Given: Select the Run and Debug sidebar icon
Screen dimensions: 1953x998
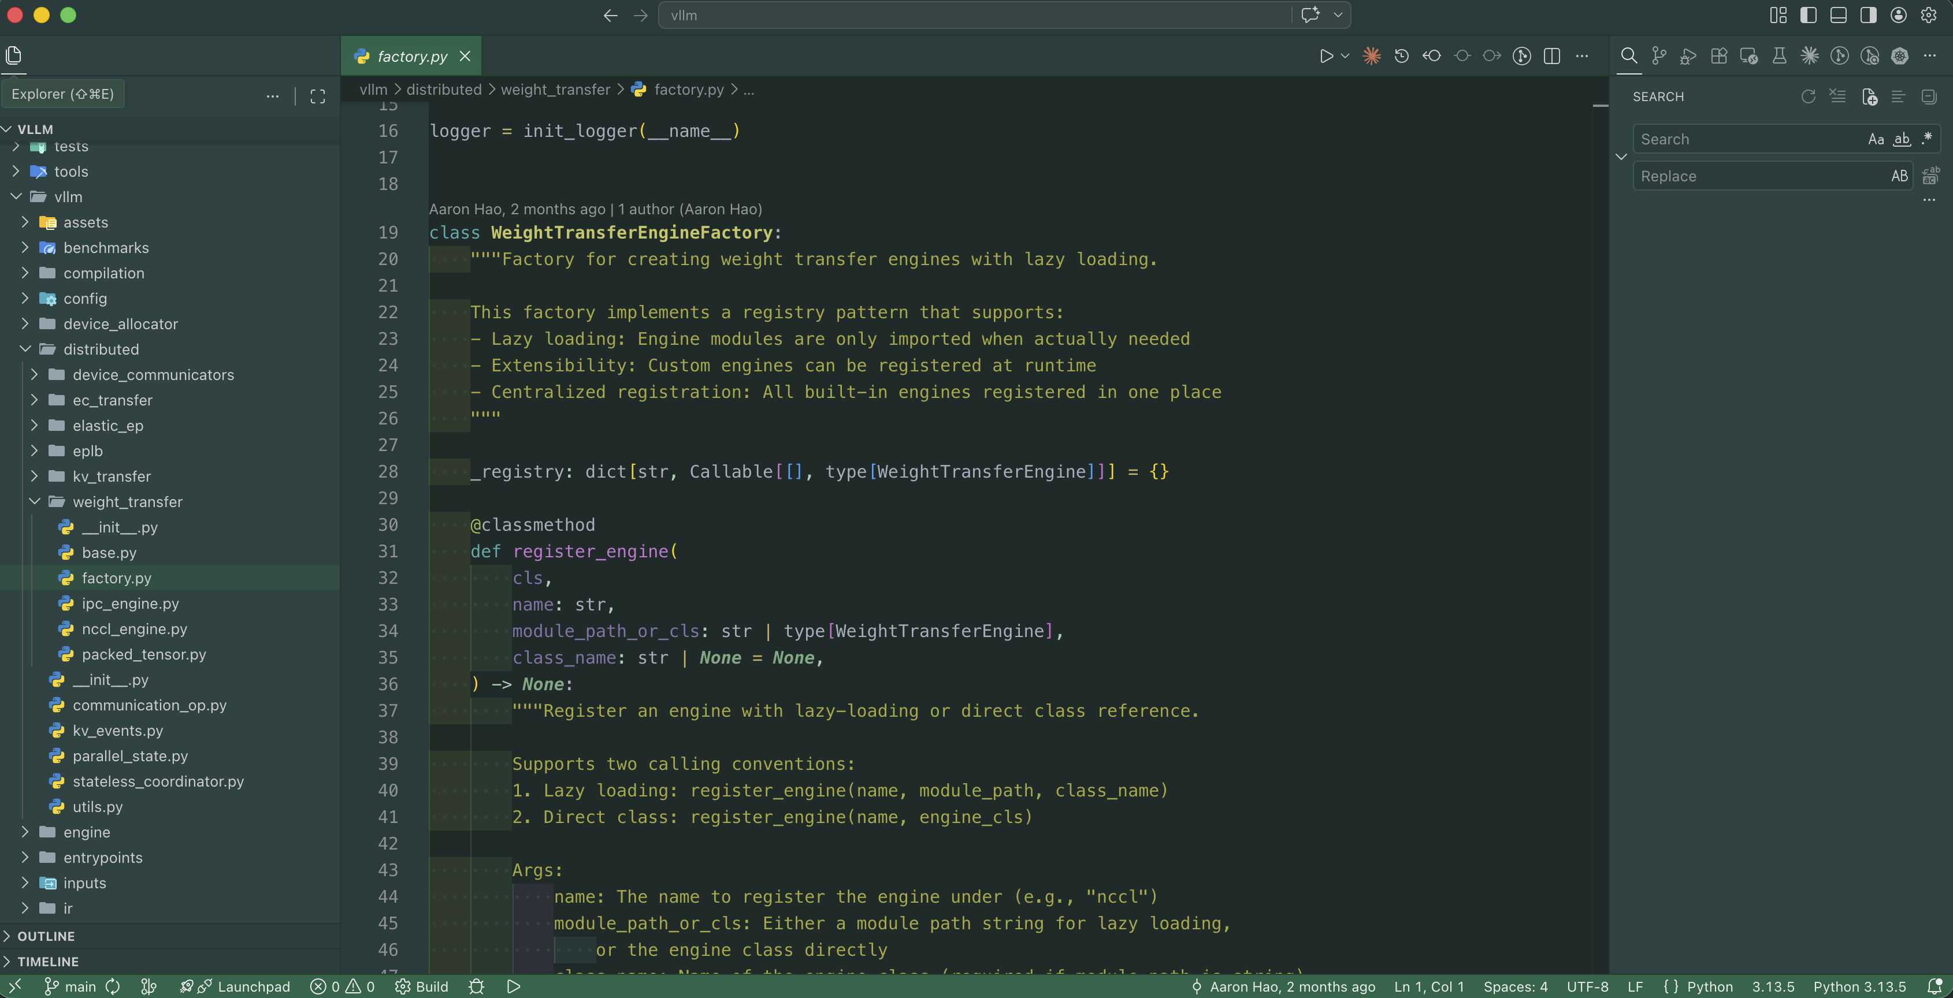Looking at the screenshot, I should (x=1688, y=55).
